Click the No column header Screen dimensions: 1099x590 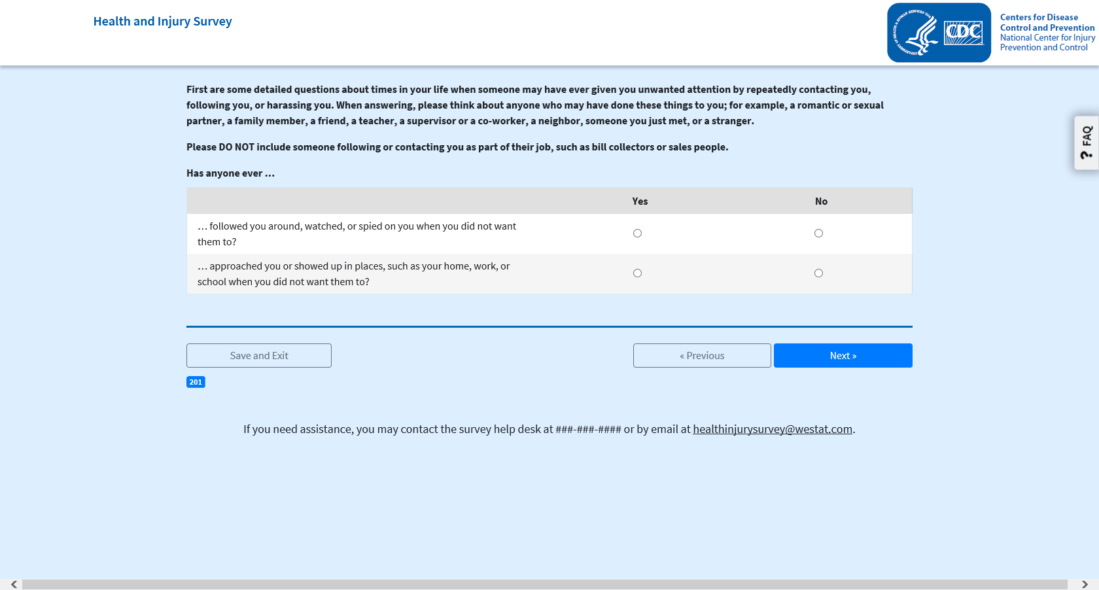821,201
